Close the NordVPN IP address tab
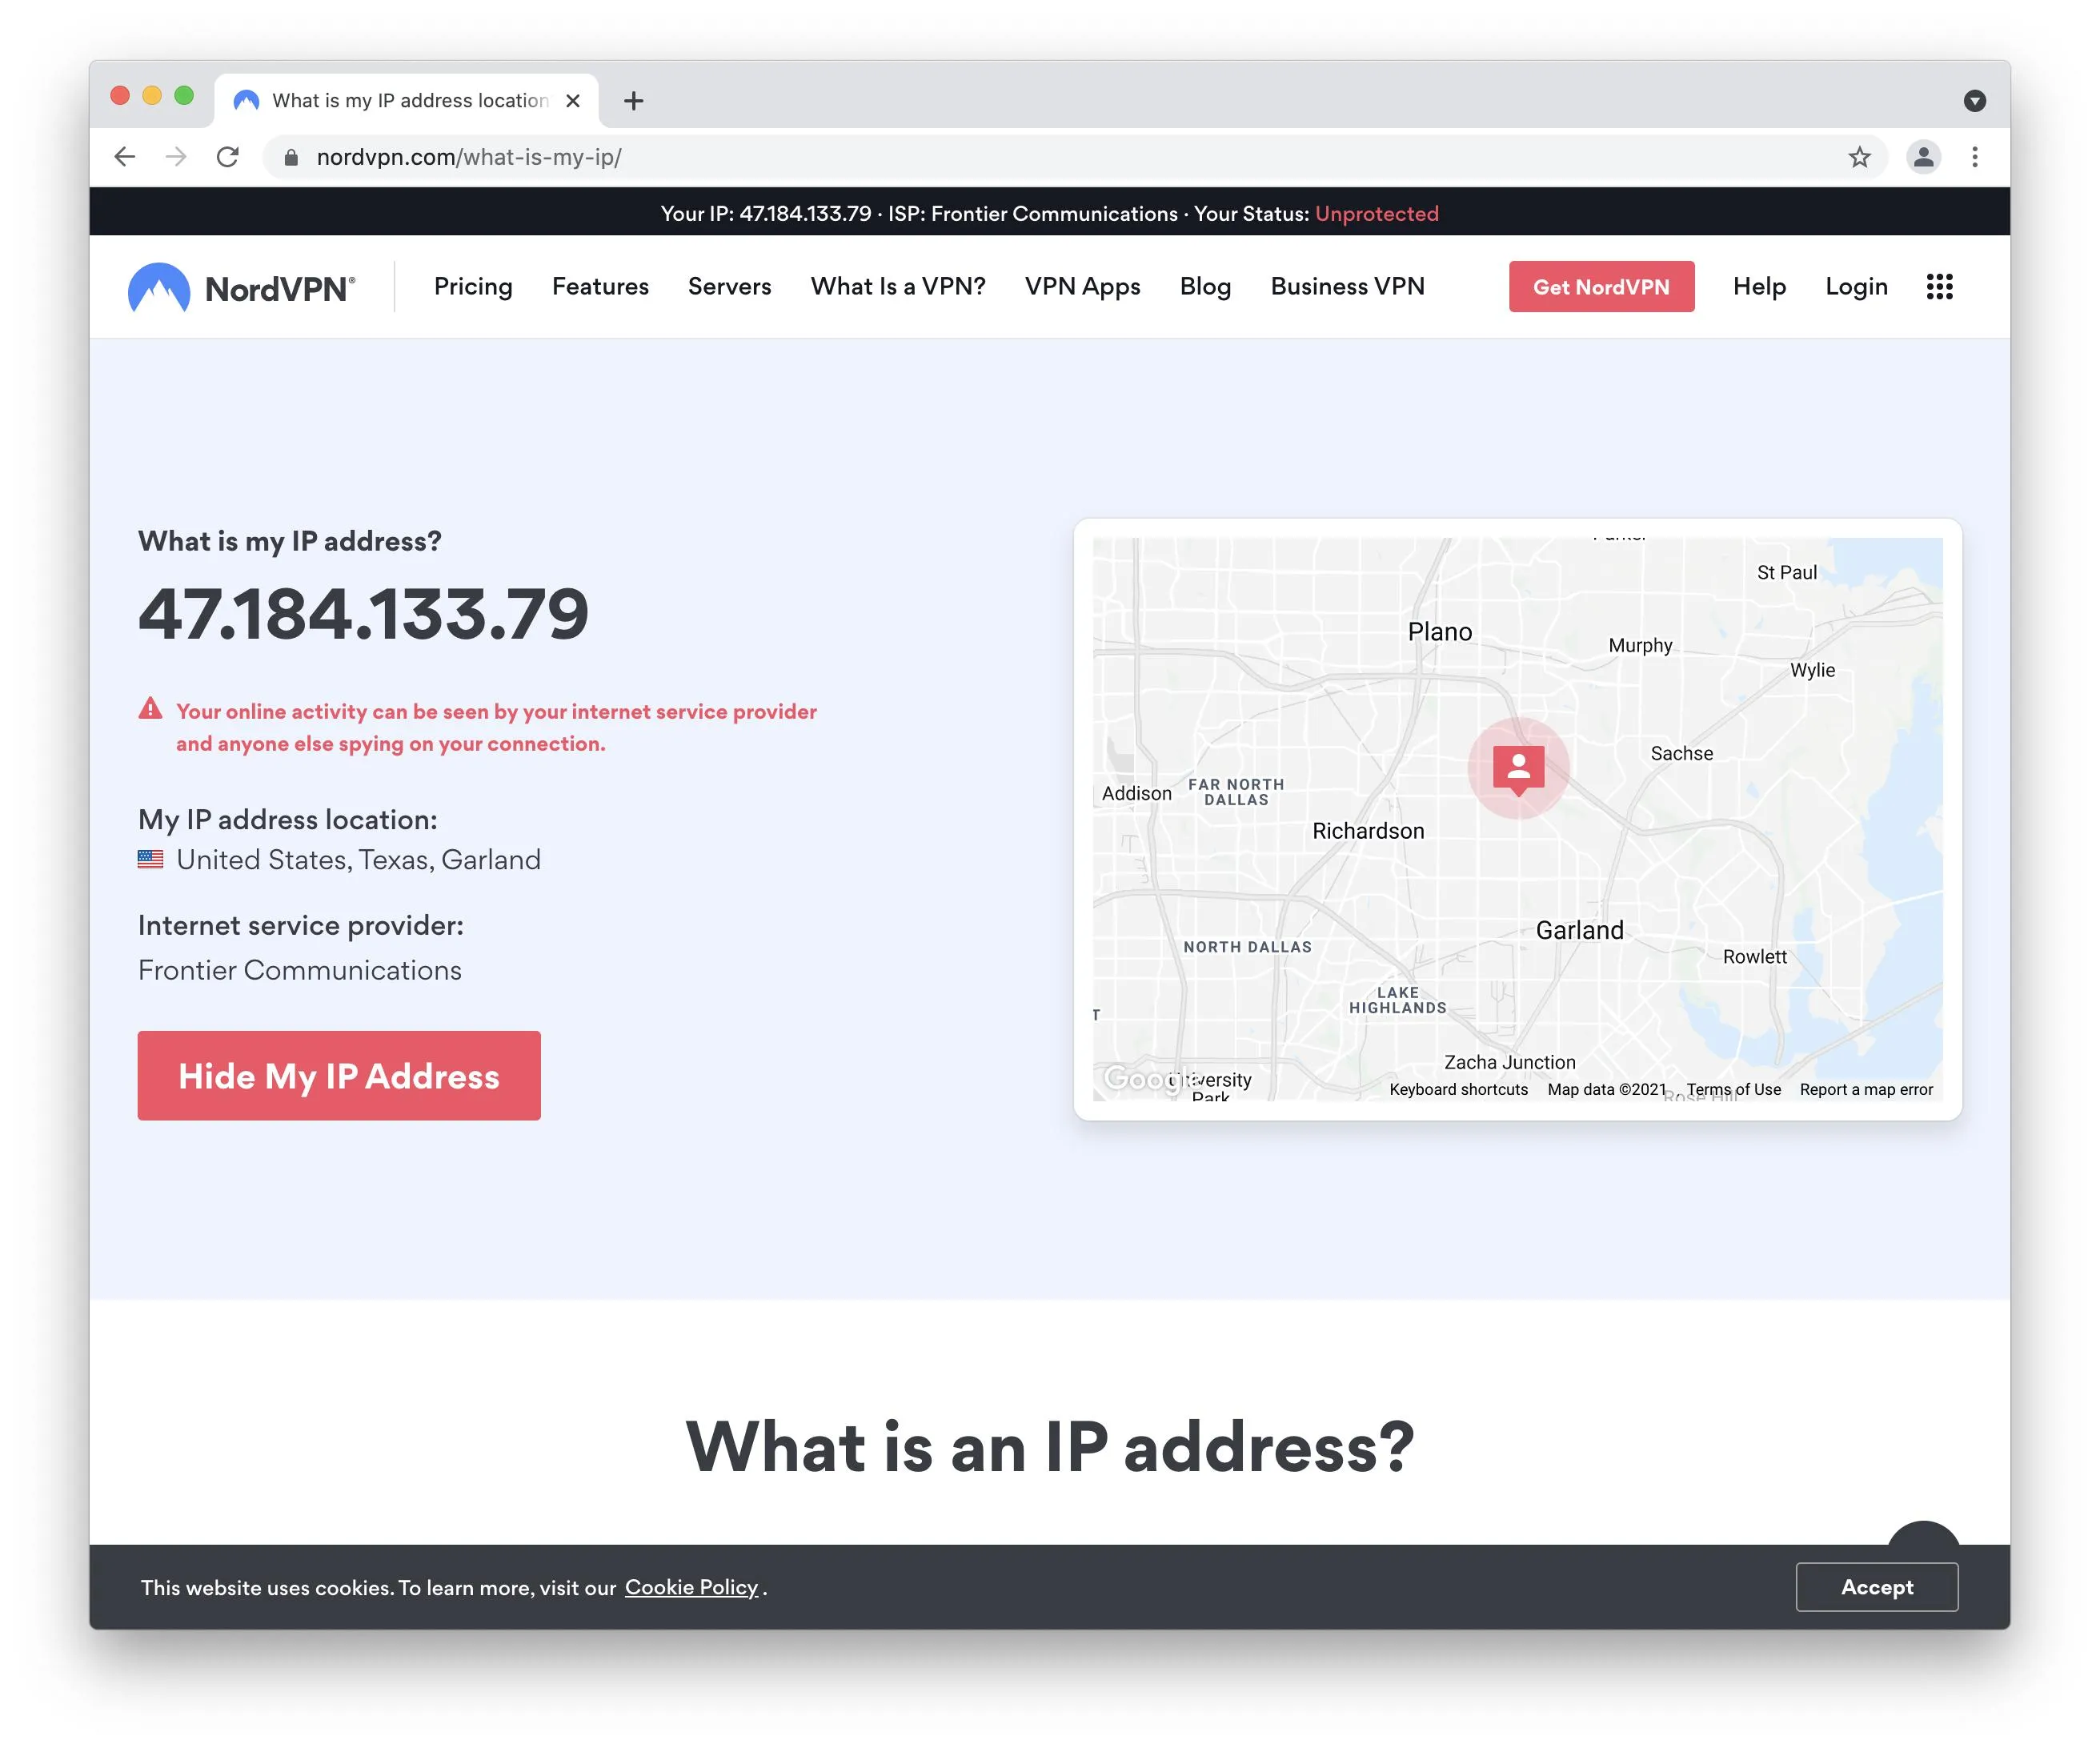Image resolution: width=2100 pixels, height=1748 pixels. tap(573, 101)
